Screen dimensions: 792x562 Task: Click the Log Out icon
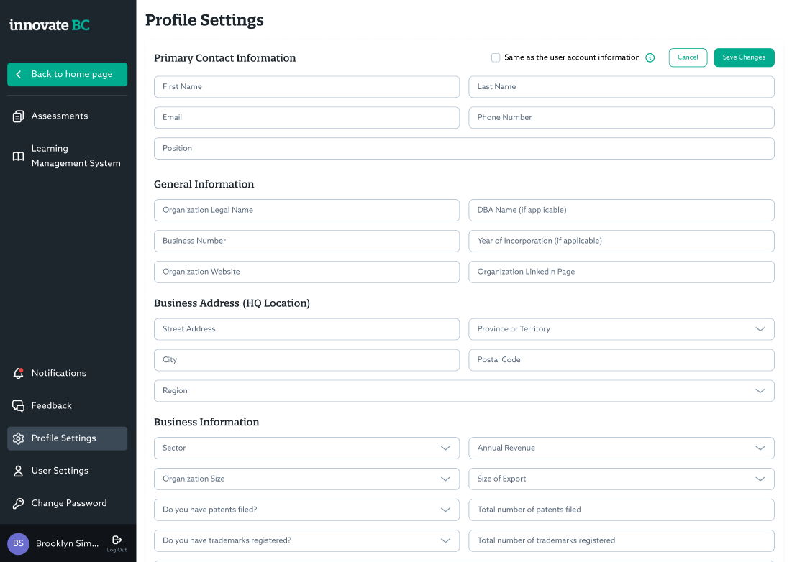point(117,540)
